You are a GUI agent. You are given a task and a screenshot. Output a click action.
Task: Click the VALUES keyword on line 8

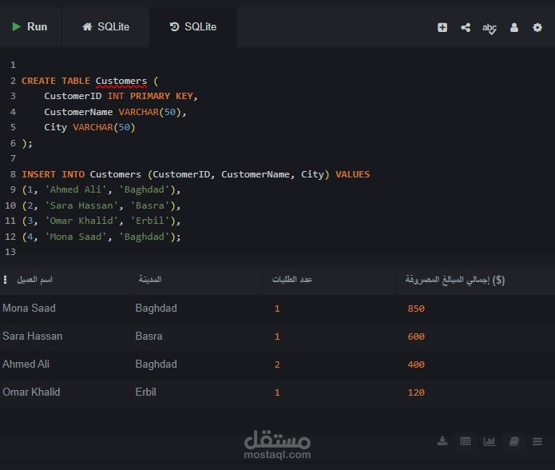352,174
